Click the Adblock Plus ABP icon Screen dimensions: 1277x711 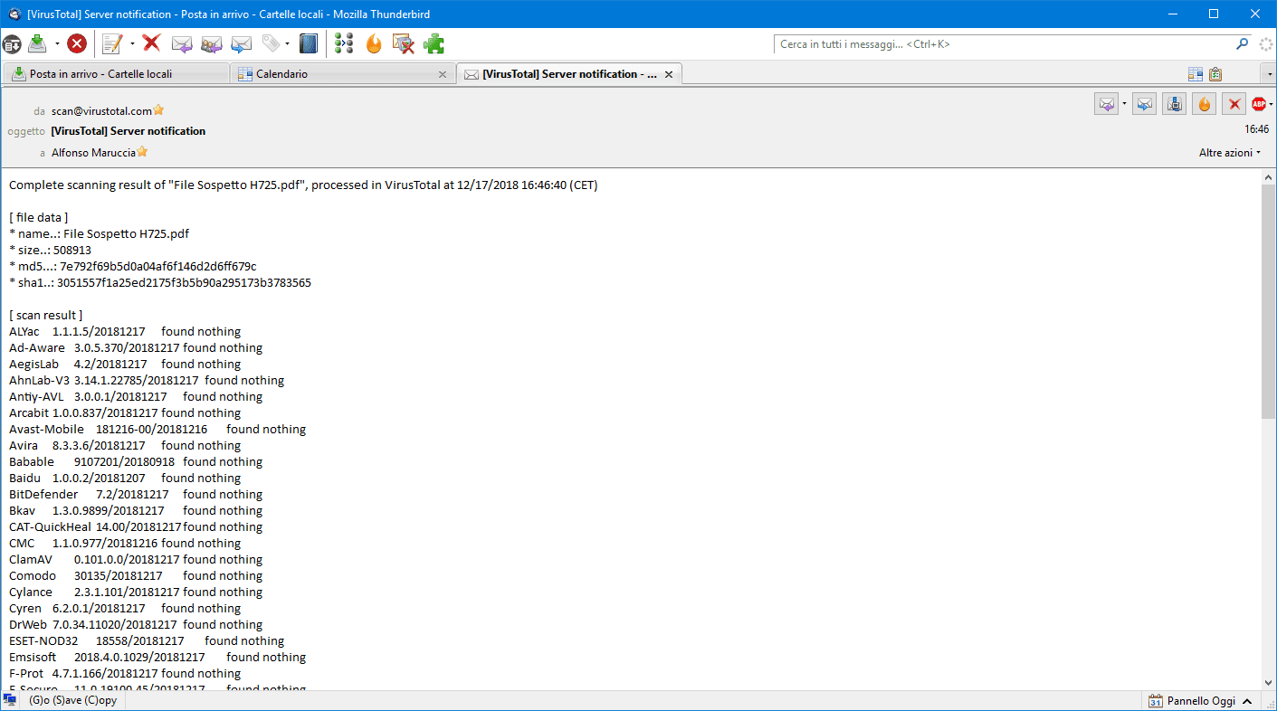1257,104
